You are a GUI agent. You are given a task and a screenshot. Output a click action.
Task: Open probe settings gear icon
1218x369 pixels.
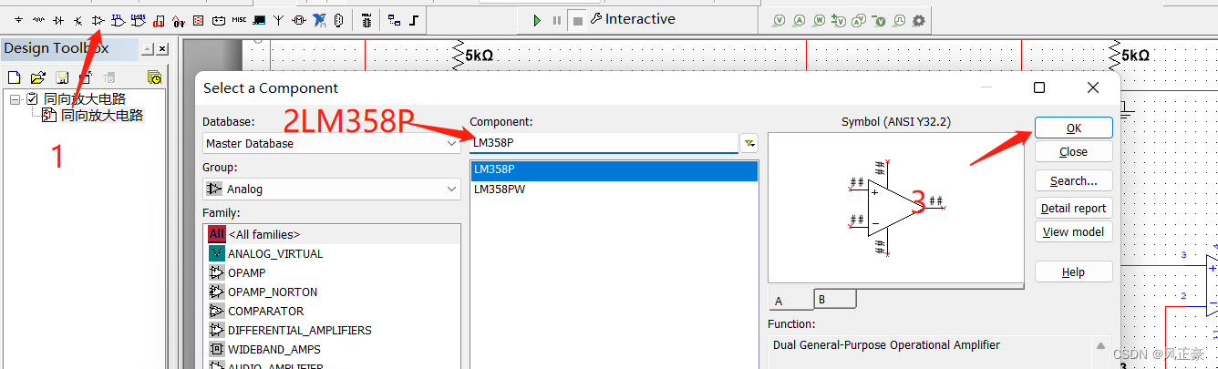(918, 20)
